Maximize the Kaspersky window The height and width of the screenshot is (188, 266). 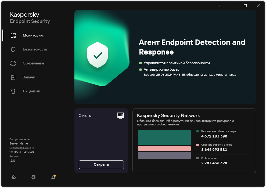click(245, 6)
